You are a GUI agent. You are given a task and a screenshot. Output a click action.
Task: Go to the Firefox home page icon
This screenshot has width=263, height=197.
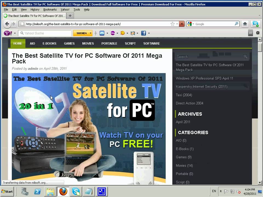(x=245, y=24)
